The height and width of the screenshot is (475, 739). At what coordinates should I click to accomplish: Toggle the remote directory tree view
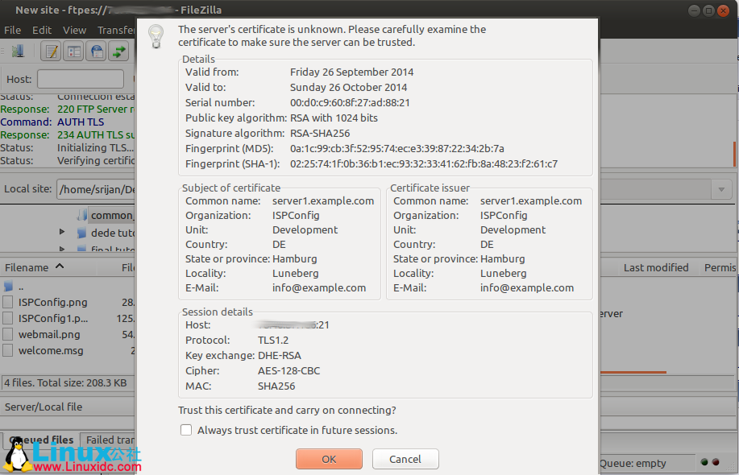tap(97, 50)
